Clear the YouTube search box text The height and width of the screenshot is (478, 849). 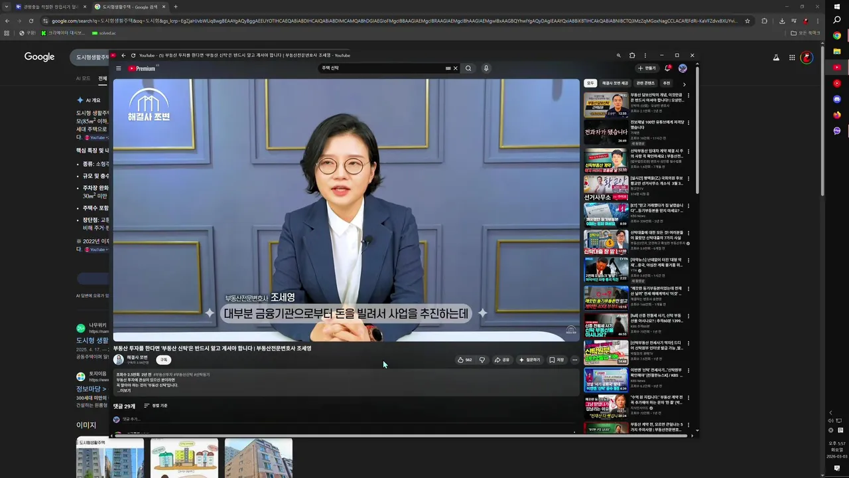click(x=455, y=68)
